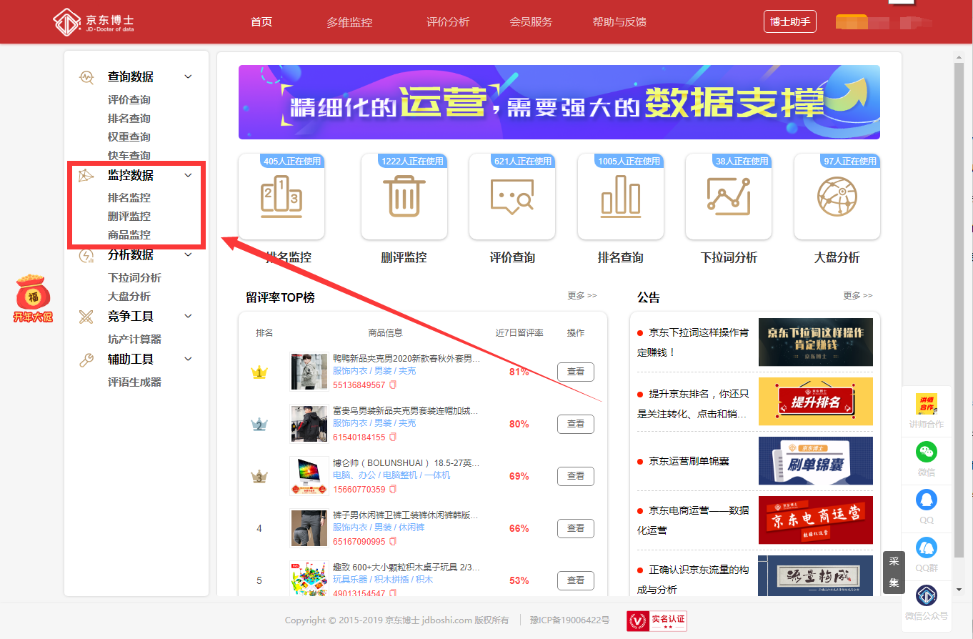Viewport: 973px width, 639px height.
Task: Click 查看 for the 69% product
Action: click(x=576, y=476)
